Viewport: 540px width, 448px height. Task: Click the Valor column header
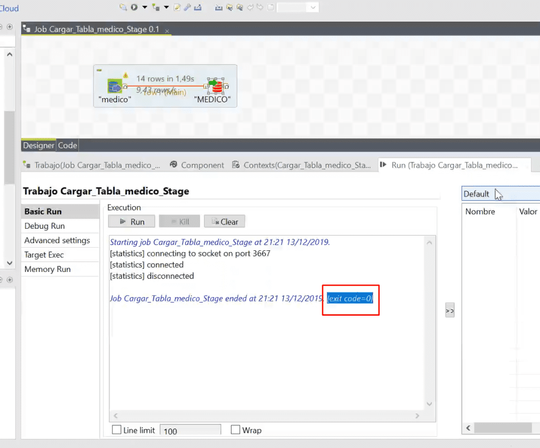[528, 211]
